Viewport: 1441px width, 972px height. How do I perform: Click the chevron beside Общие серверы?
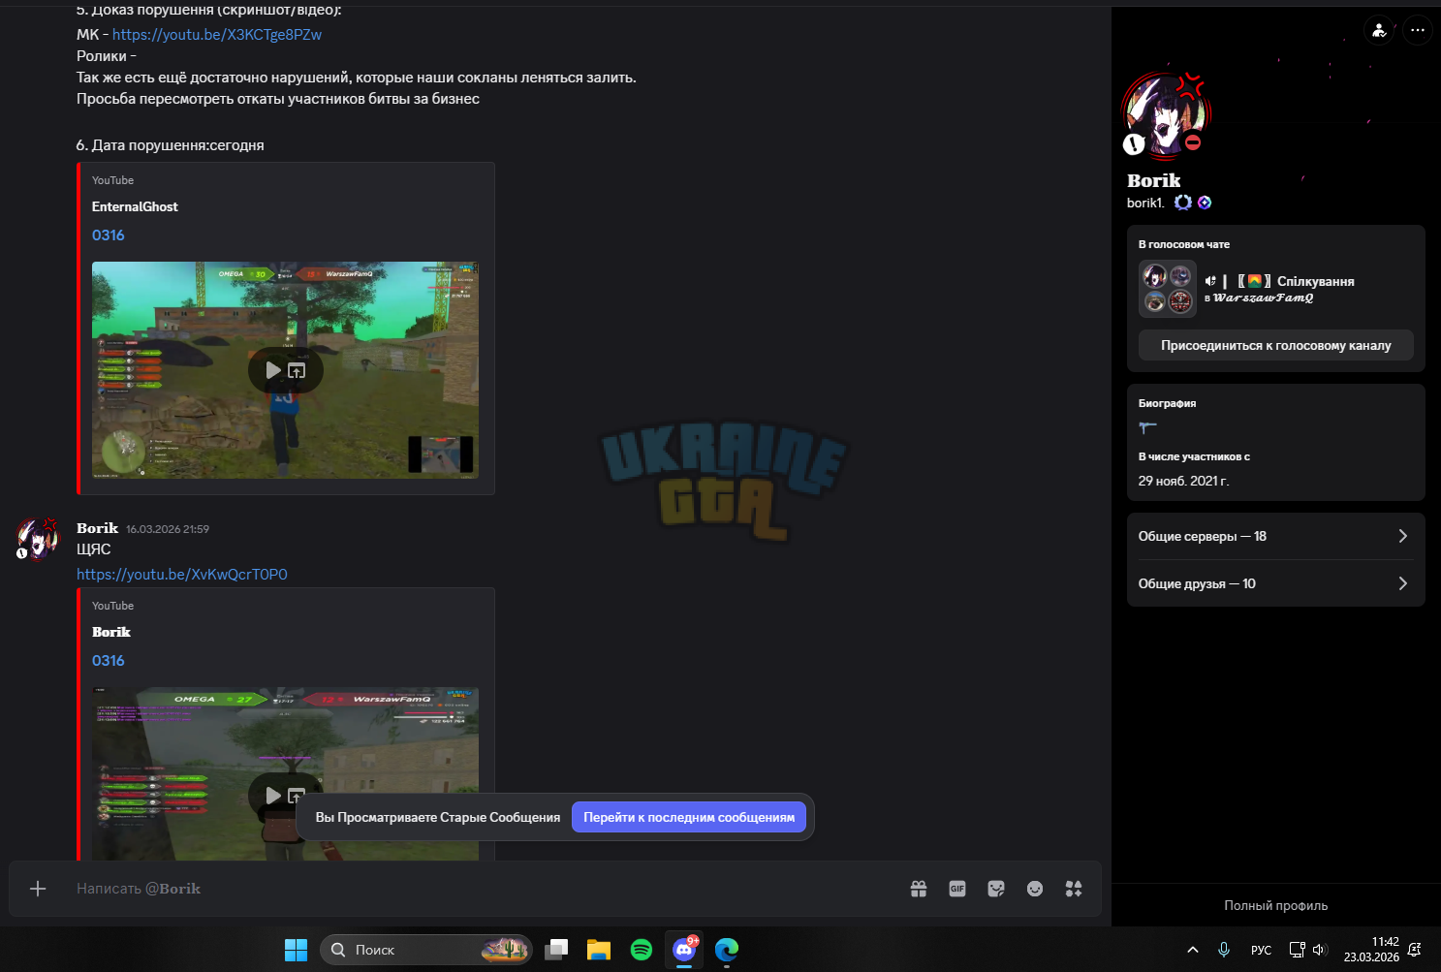1402,536
